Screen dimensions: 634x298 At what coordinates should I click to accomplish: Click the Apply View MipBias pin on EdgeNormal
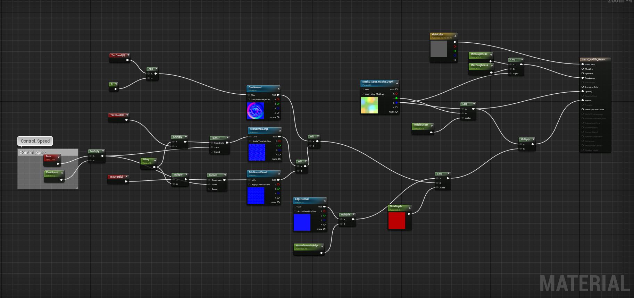click(295, 211)
